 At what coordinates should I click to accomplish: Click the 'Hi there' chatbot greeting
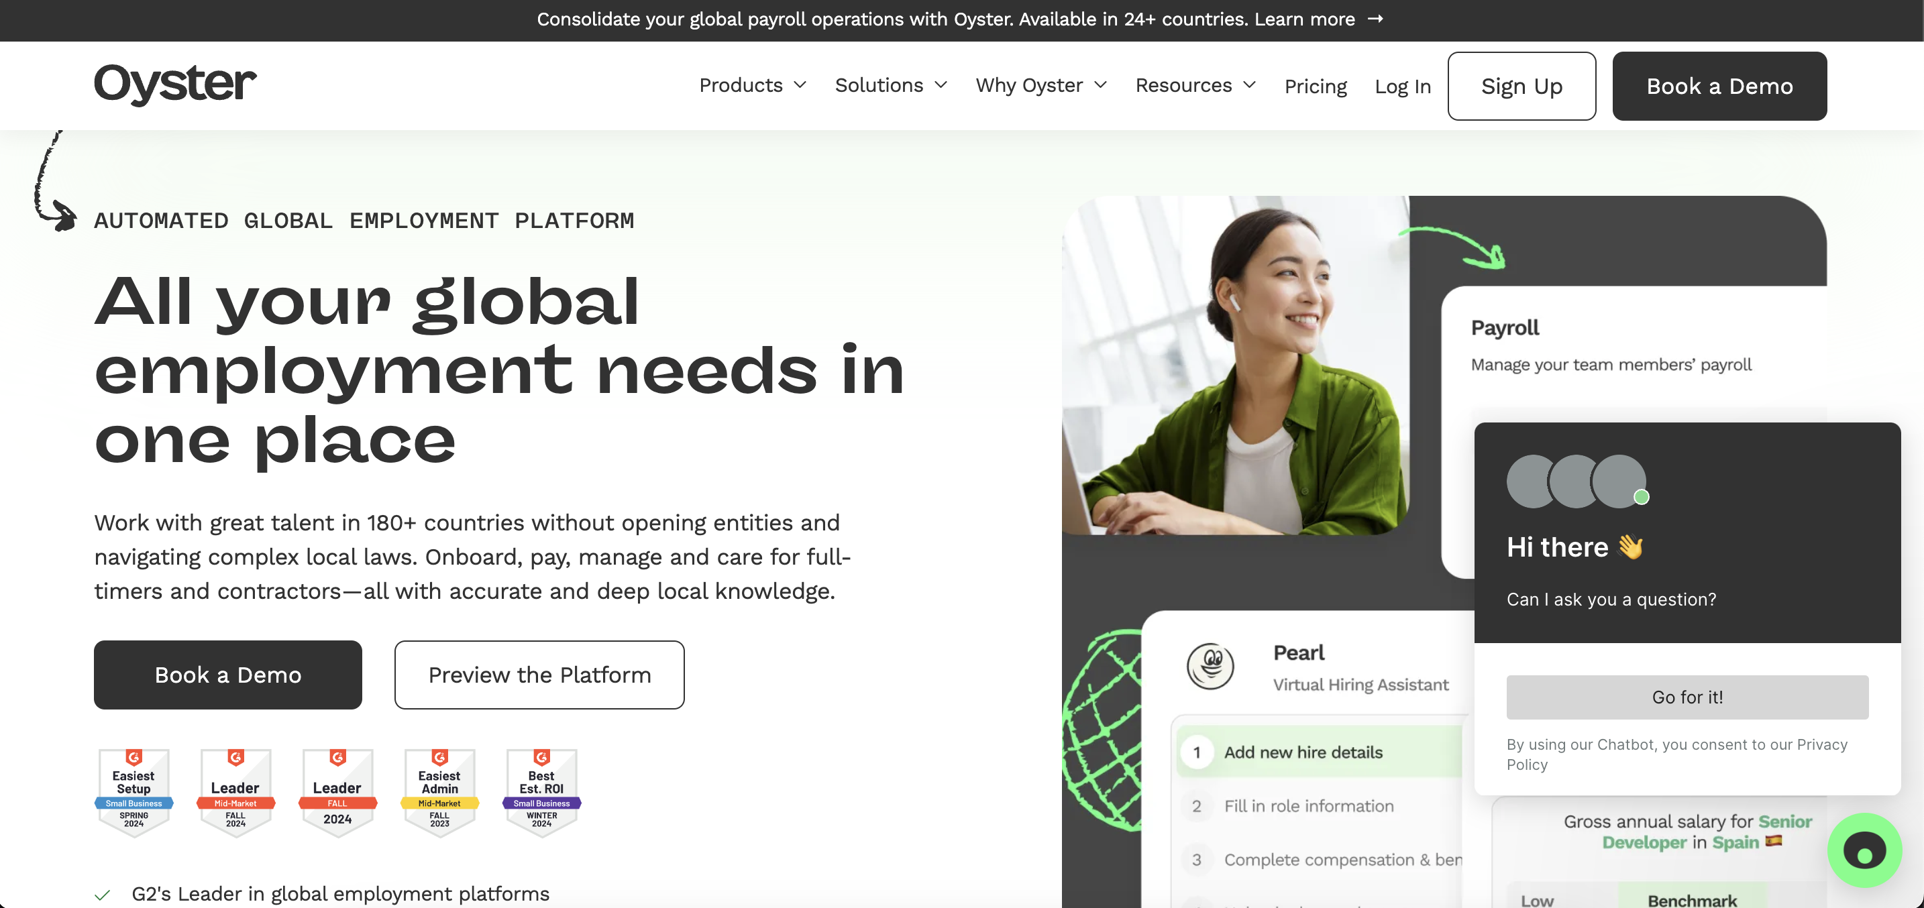point(1575,547)
